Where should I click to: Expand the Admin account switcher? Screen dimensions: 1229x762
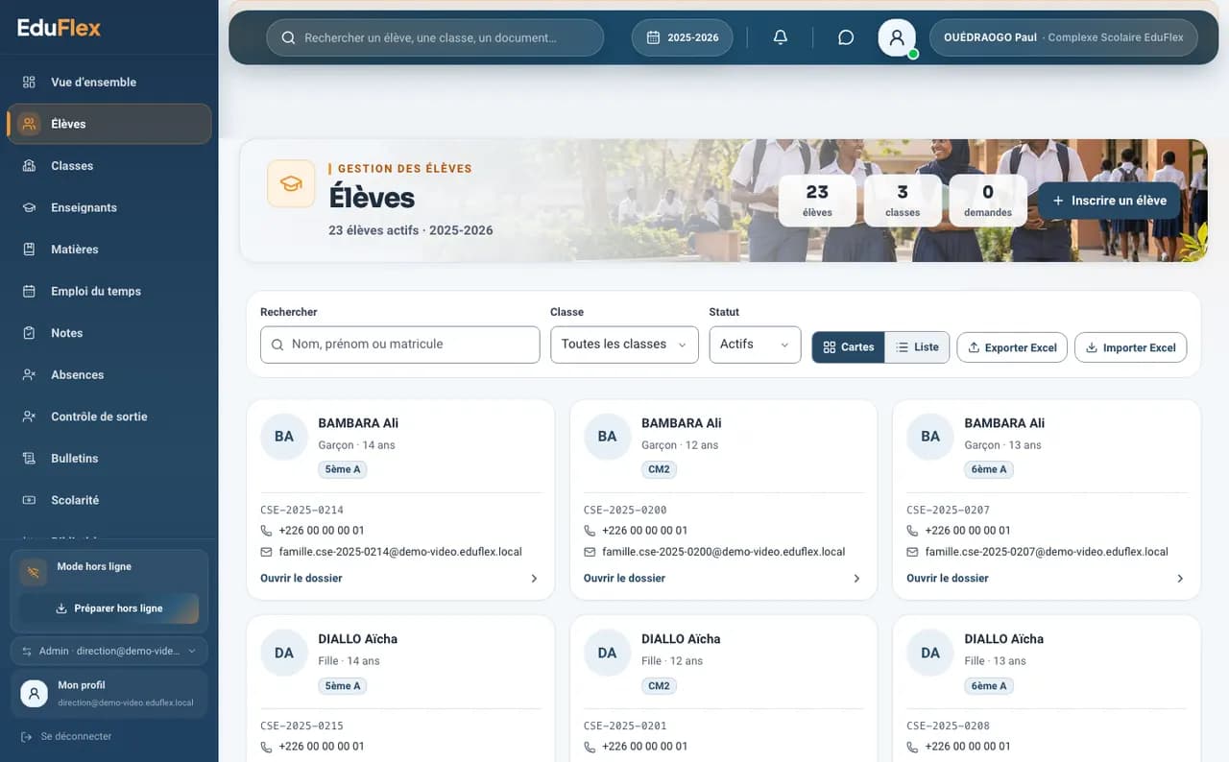(109, 651)
